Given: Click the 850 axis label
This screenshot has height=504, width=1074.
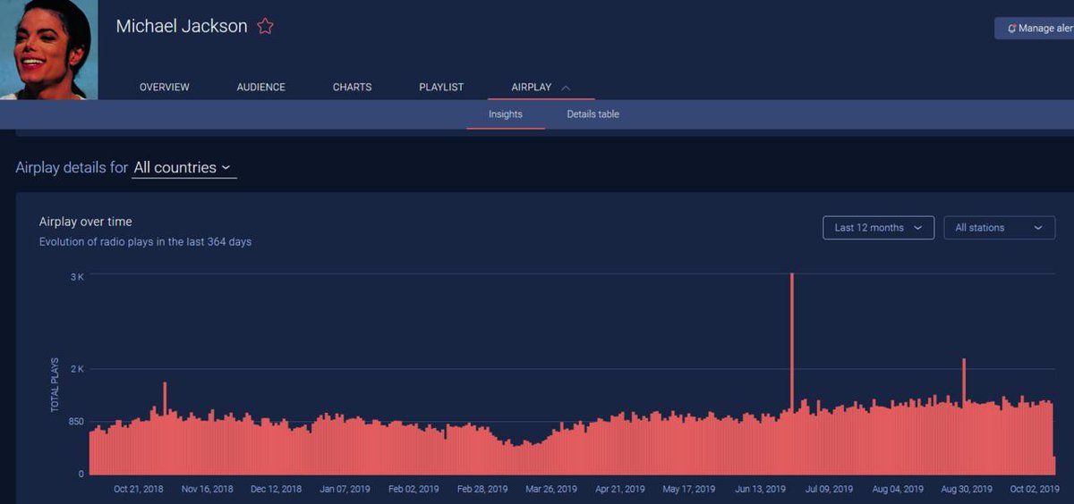Looking at the screenshot, I should [x=76, y=421].
